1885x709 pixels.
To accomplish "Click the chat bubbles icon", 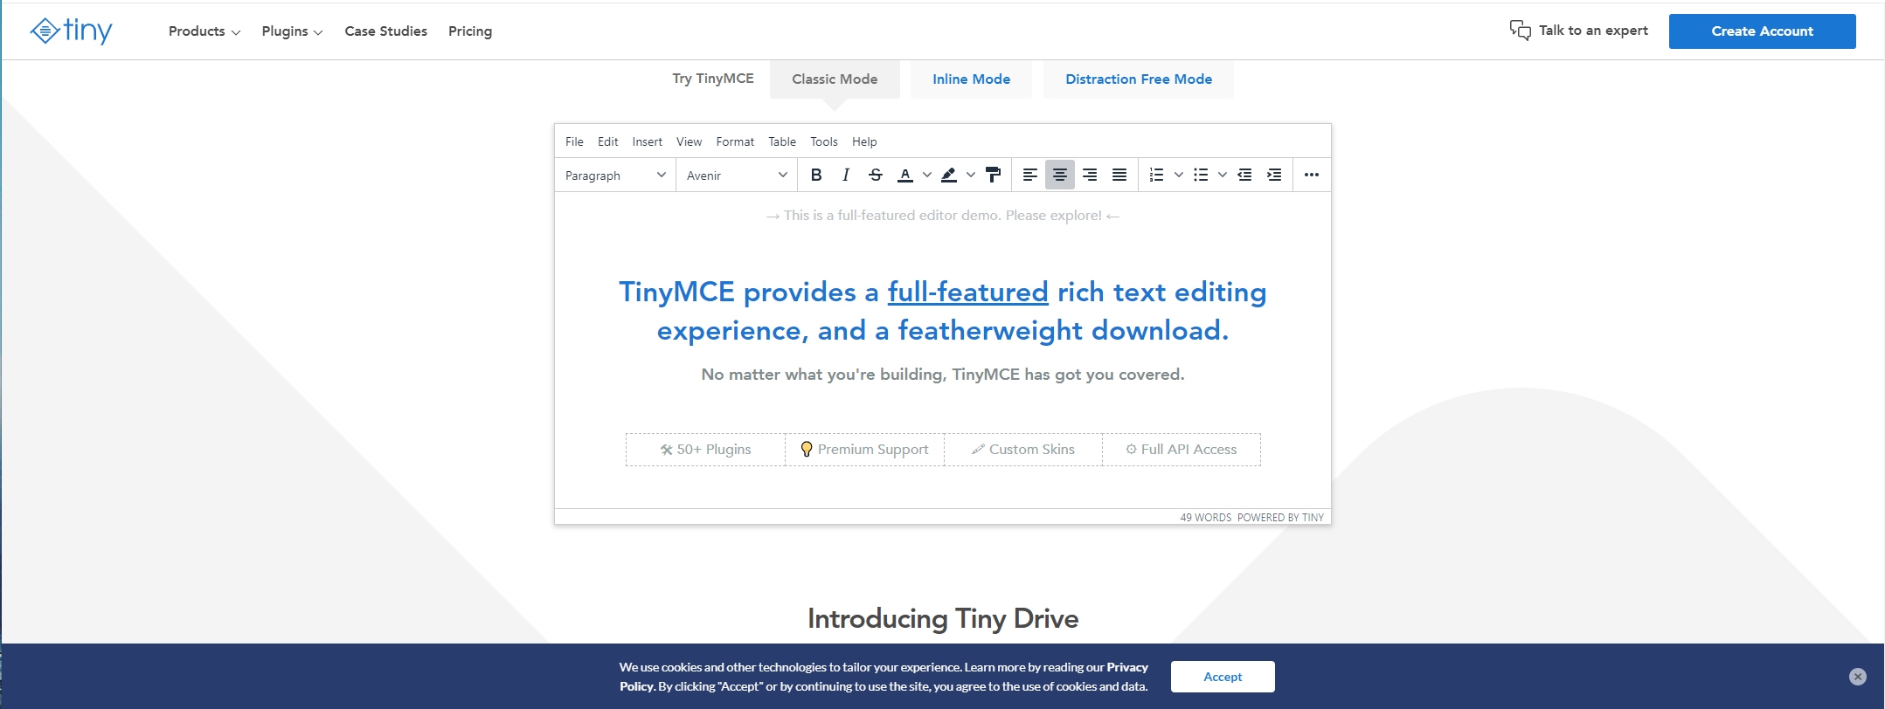I will pos(1521,31).
